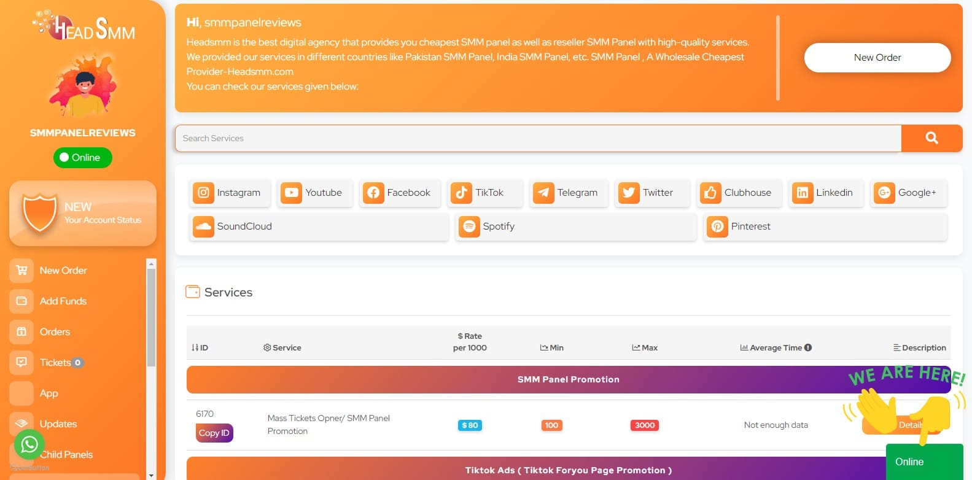Image resolution: width=972 pixels, height=480 pixels.
Task: Open Add Funds in sidebar
Action: (x=63, y=301)
